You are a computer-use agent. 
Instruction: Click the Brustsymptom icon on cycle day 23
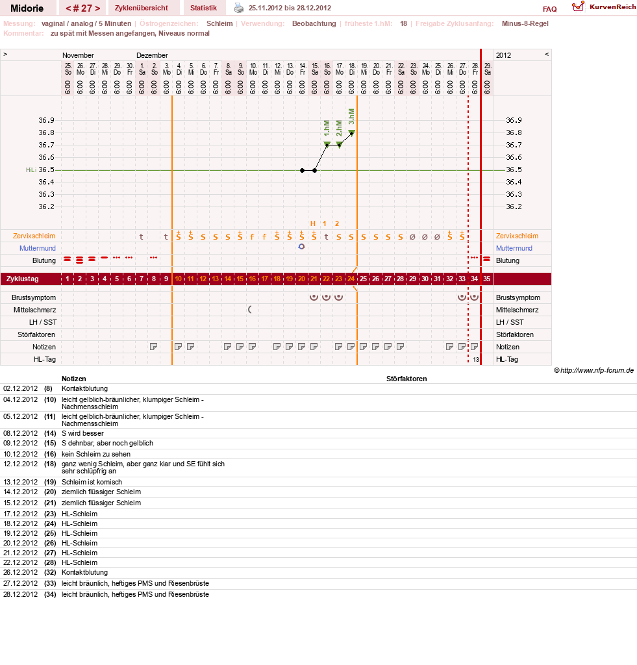[338, 297]
